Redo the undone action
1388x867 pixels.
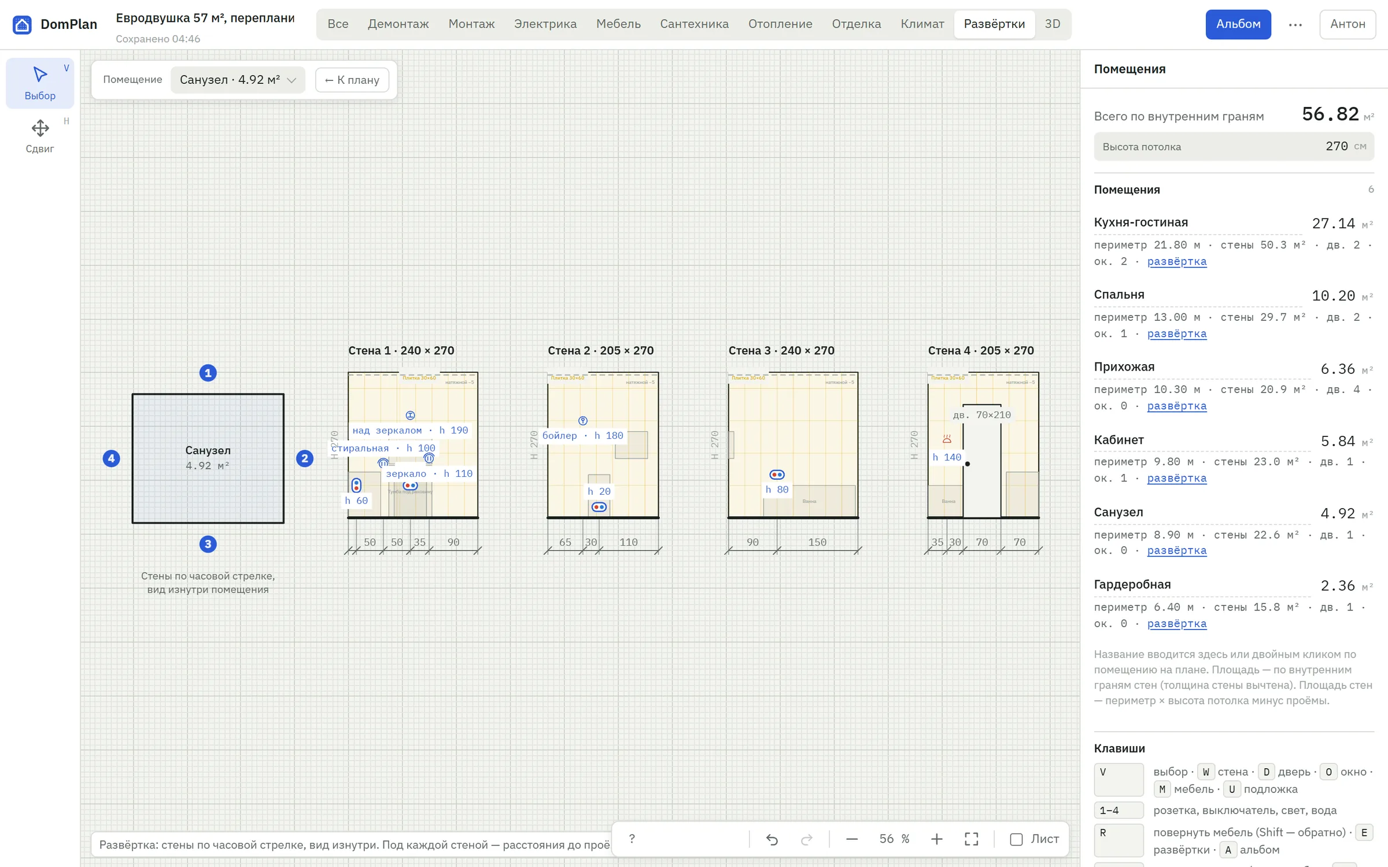point(807,839)
